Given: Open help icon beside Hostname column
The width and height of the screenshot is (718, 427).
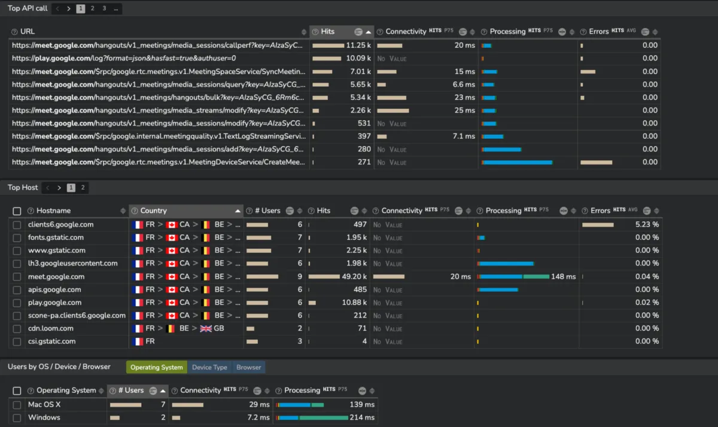Looking at the screenshot, I should click(31, 211).
